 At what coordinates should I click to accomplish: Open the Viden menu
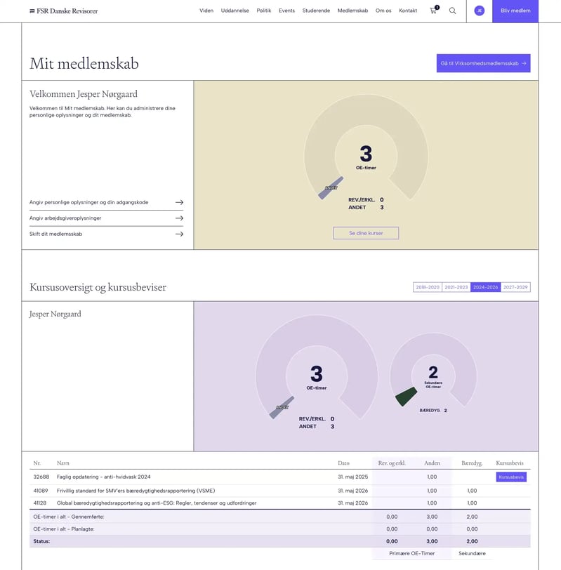click(206, 11)
